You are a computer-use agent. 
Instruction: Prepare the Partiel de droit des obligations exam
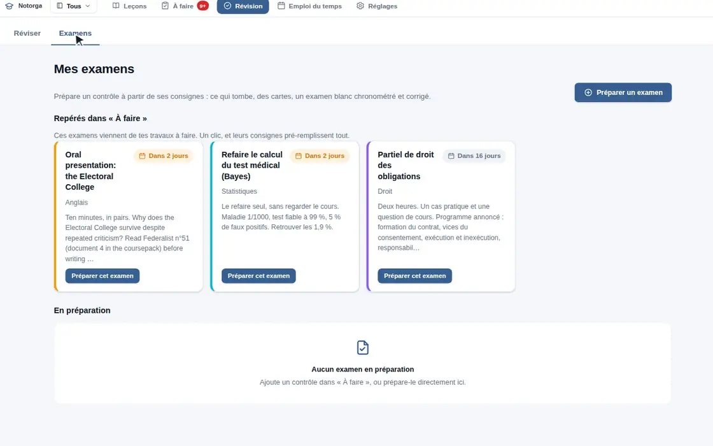pos(414,276)
